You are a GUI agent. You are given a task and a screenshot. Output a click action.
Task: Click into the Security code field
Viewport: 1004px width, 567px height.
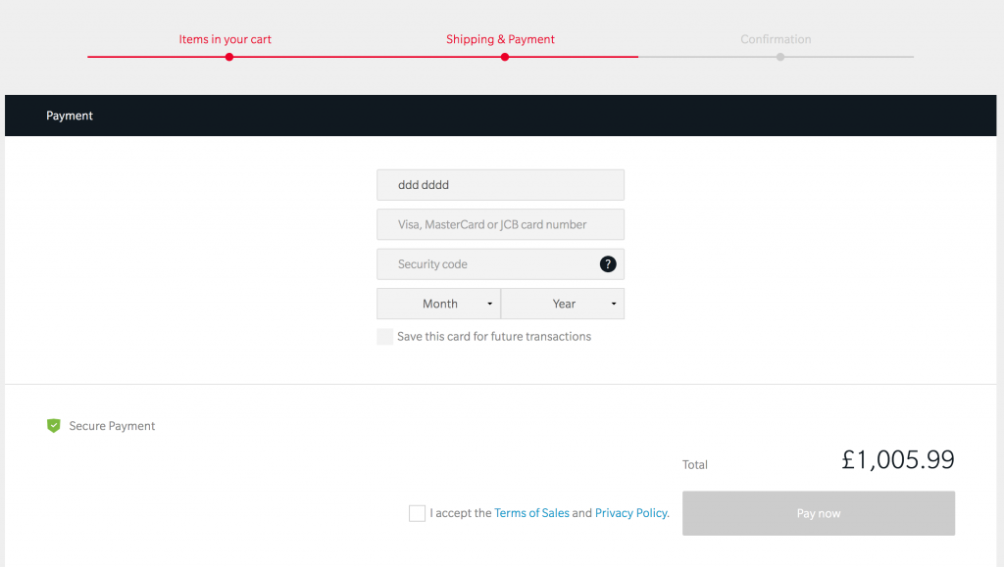(x=485, y=264)
